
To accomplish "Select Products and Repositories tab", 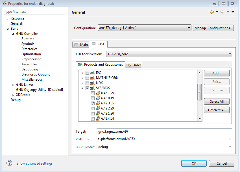I will click(x=101, y=64).
